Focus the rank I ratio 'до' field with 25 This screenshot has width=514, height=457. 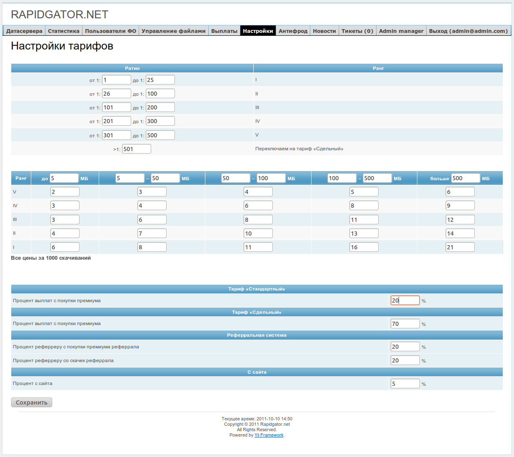160,80
